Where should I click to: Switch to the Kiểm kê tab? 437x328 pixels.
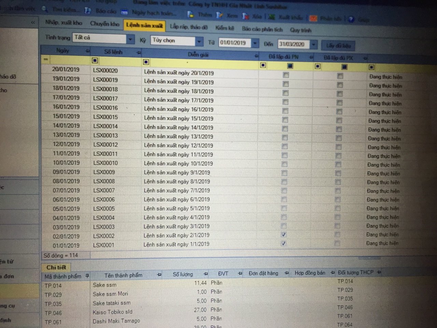pyautogui.click(x=225, y=28)
